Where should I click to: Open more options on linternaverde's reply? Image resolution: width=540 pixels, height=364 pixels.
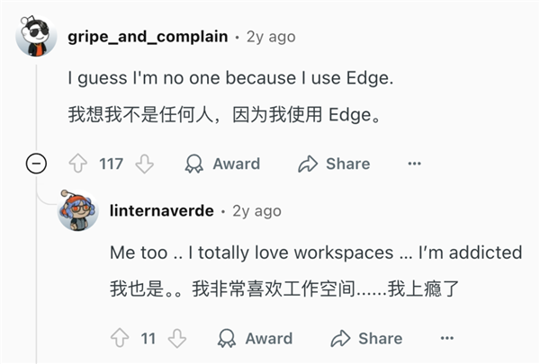(446, 338)
